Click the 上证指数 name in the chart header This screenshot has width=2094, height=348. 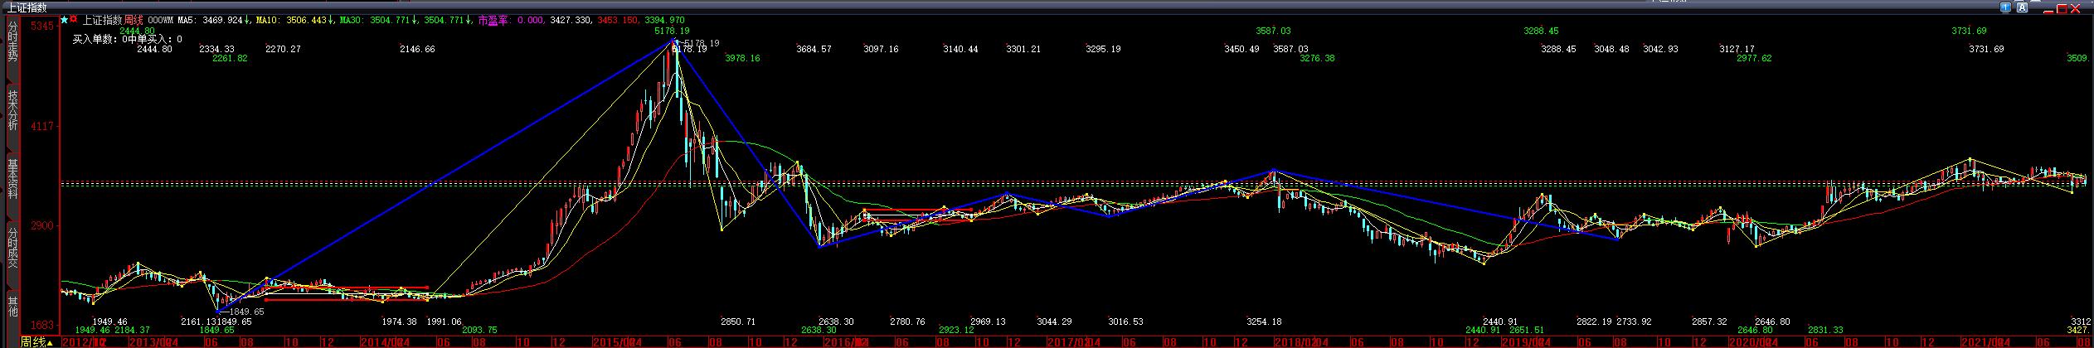pyautogui.click(x=101, y=20)
